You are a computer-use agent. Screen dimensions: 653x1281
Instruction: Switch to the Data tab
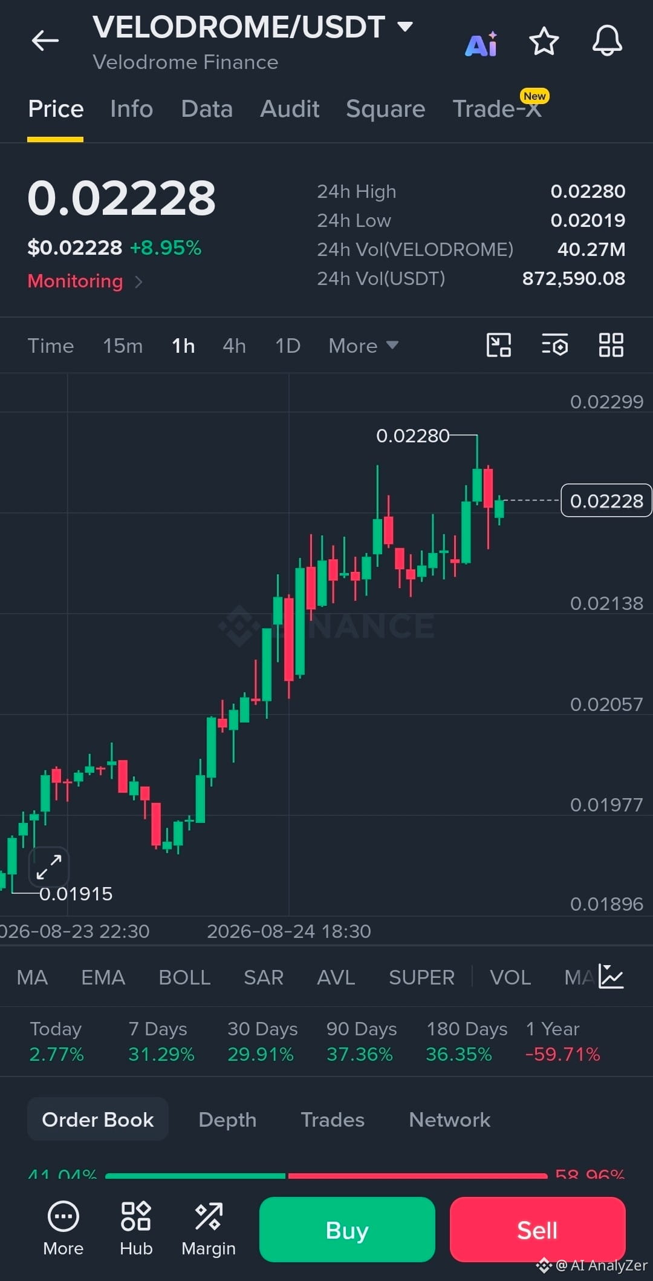click(x=207, y=109)
